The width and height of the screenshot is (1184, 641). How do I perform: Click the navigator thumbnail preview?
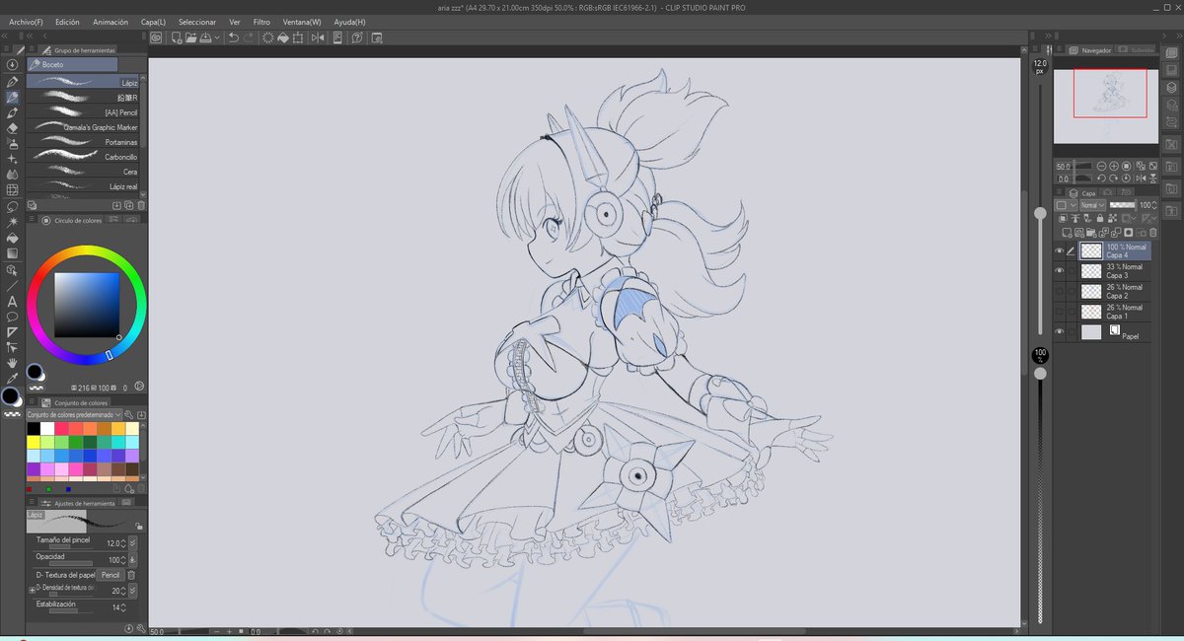[x=1106, y=107]
